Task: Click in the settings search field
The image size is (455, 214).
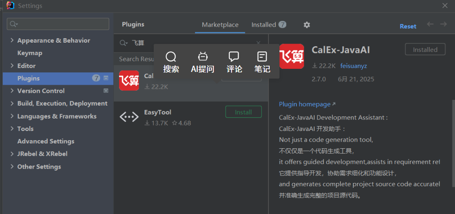Action: 58,24
